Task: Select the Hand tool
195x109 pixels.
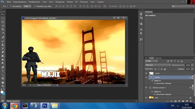Action: click(3, 82)
